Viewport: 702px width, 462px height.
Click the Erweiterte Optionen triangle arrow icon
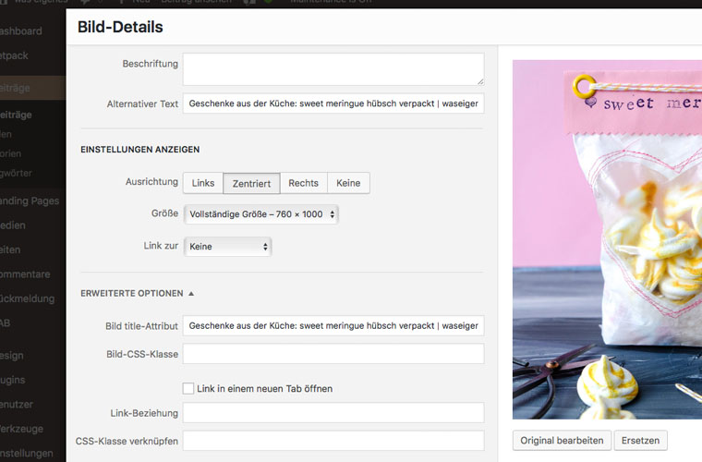click(x=191, y=293)
